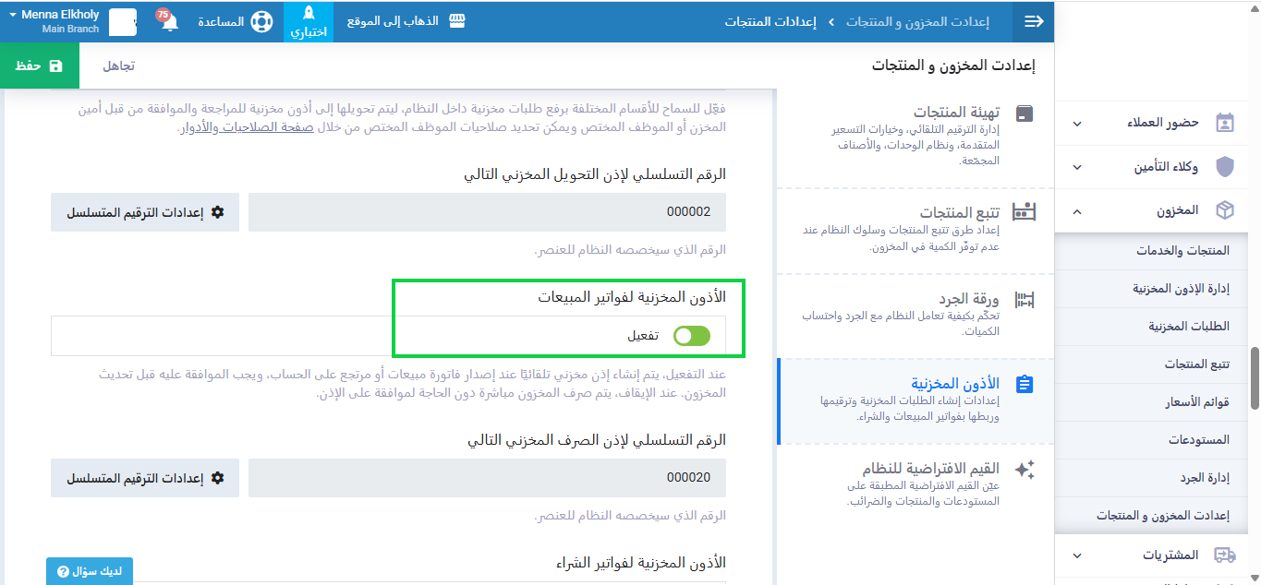This screenshot has width=1261, height=585.
Task: Click the 000020 serial number field
Action: click(487, 478)
